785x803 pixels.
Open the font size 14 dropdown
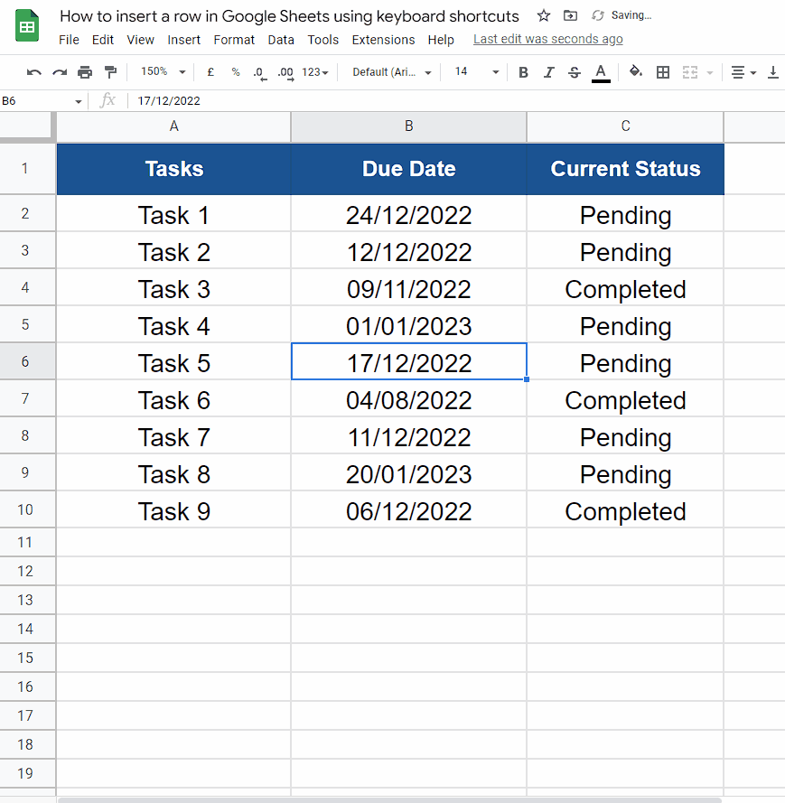pos(476,72)
